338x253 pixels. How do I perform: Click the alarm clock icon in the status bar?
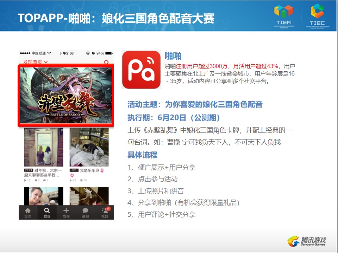pyautogui.click(x=93, y=53)
